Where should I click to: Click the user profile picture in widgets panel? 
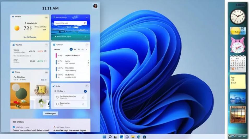pyautogui.click(x=95, y=6)
